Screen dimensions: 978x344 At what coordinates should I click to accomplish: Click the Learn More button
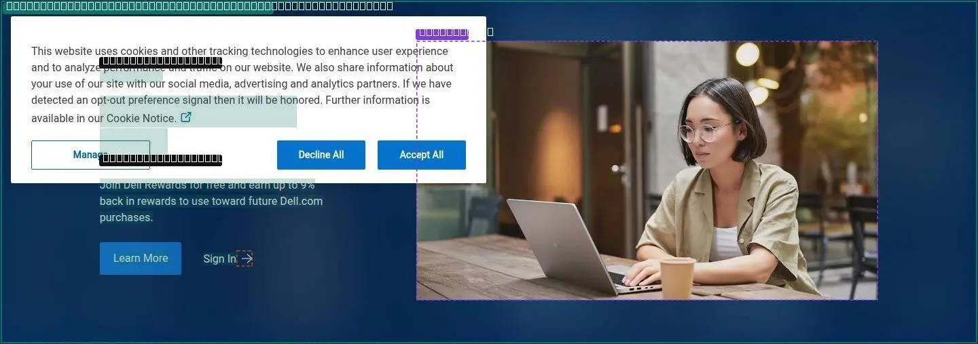point(141,259)
